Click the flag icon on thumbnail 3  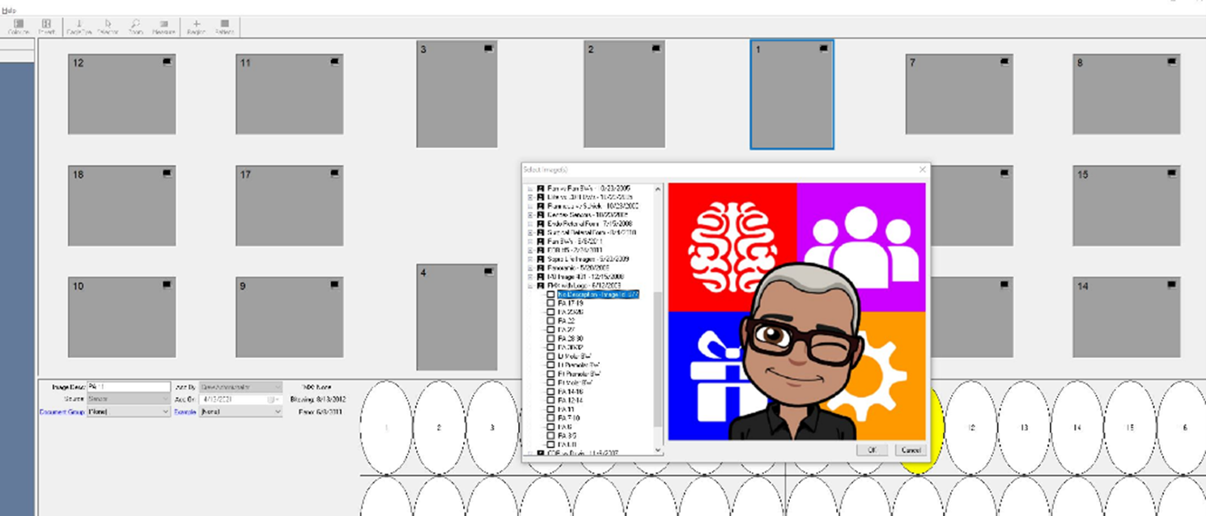tap(489, 49)
